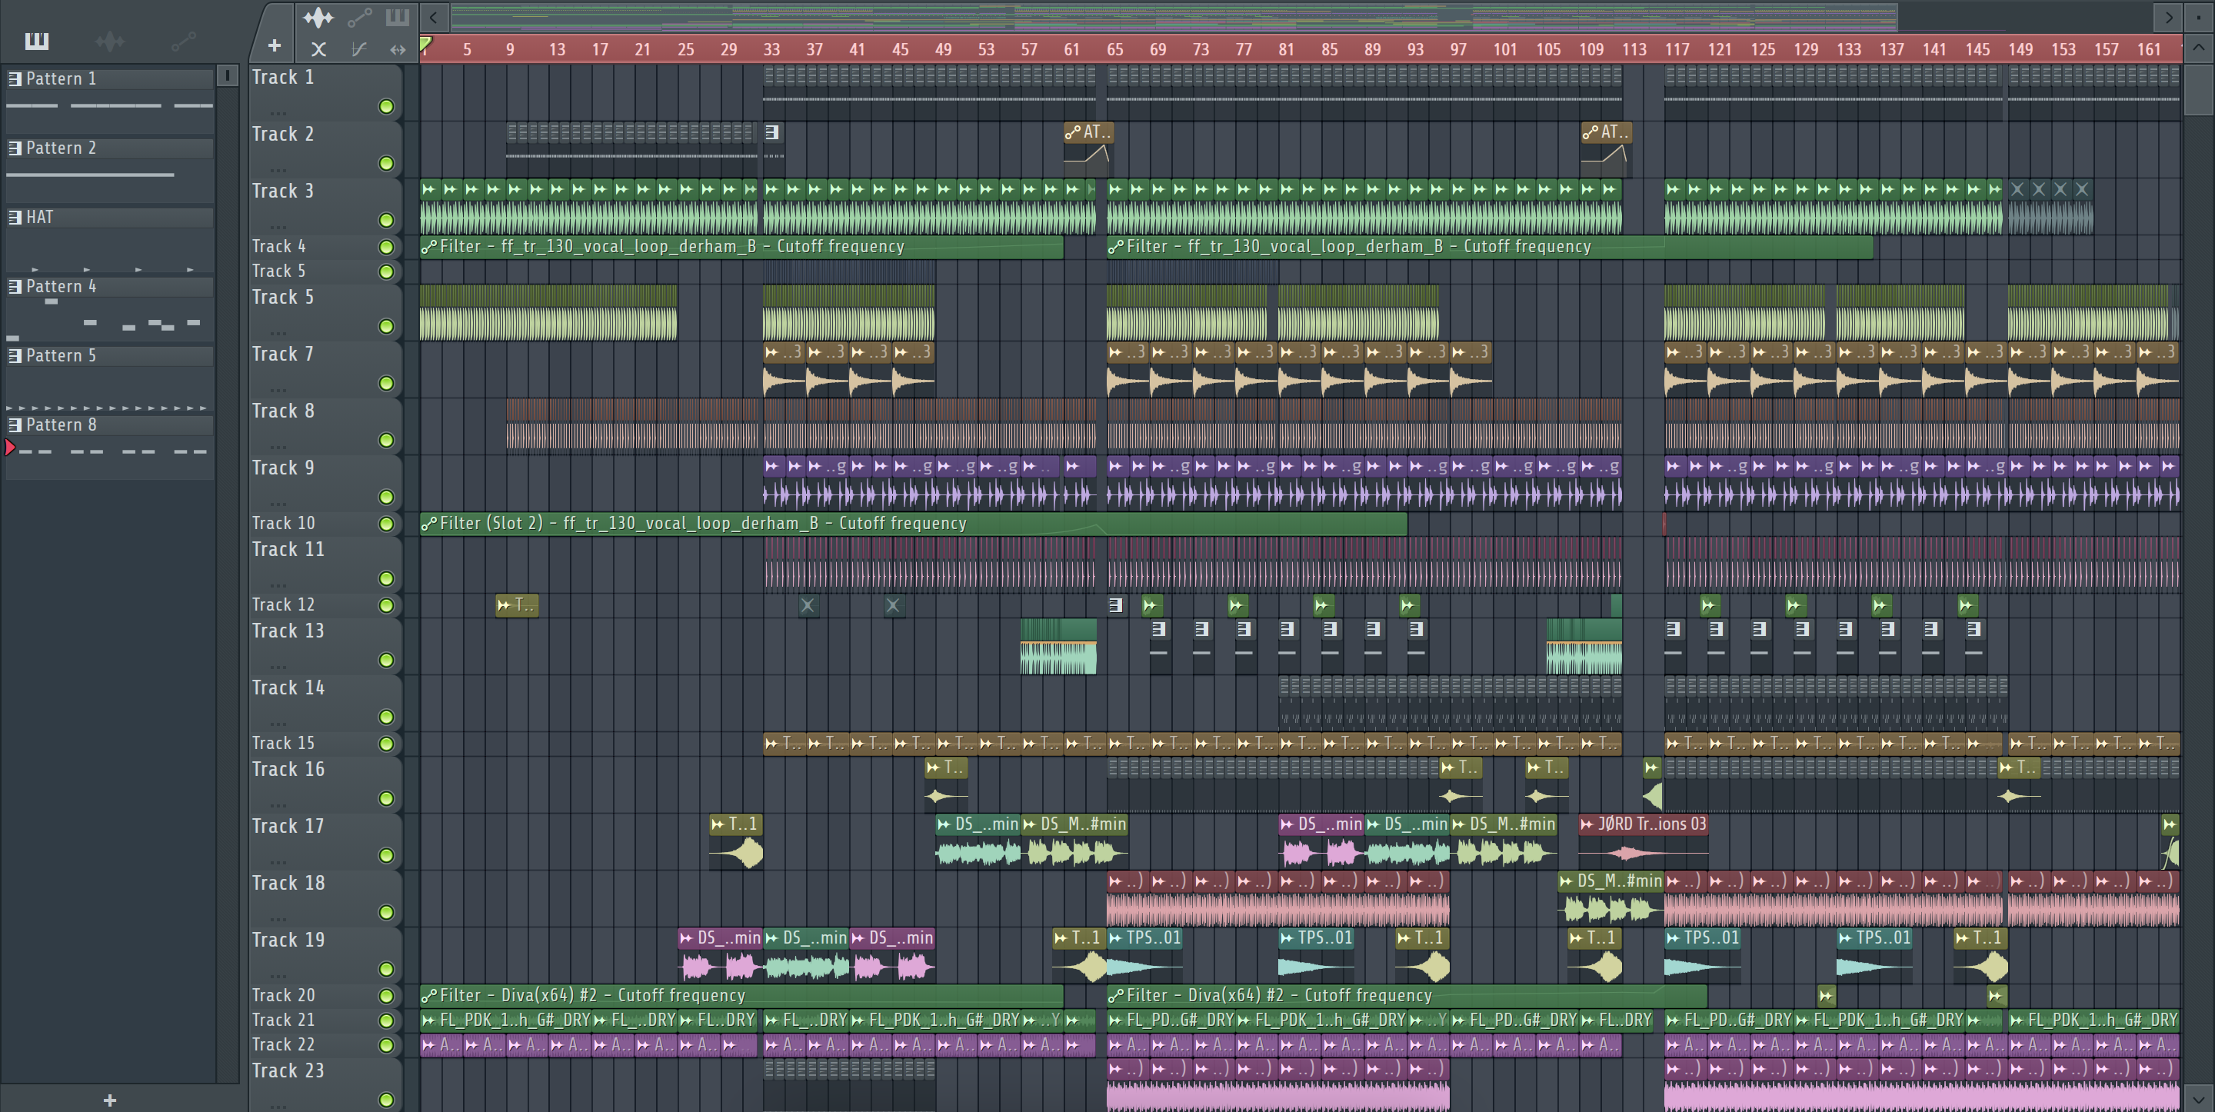
Task: Show automation clips in picker panel icon
Action: coord(183,41)
